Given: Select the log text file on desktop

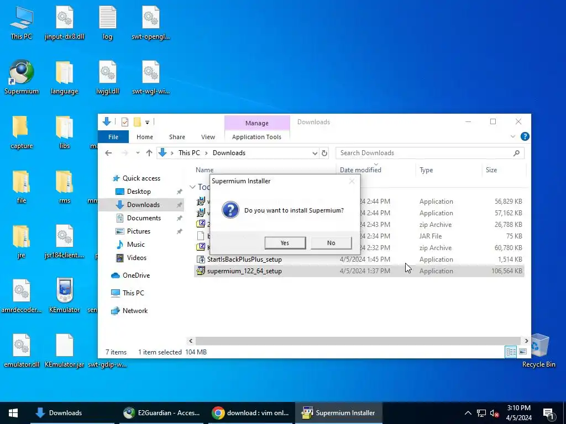Looking at the screenshot, I should click(108, 22).
